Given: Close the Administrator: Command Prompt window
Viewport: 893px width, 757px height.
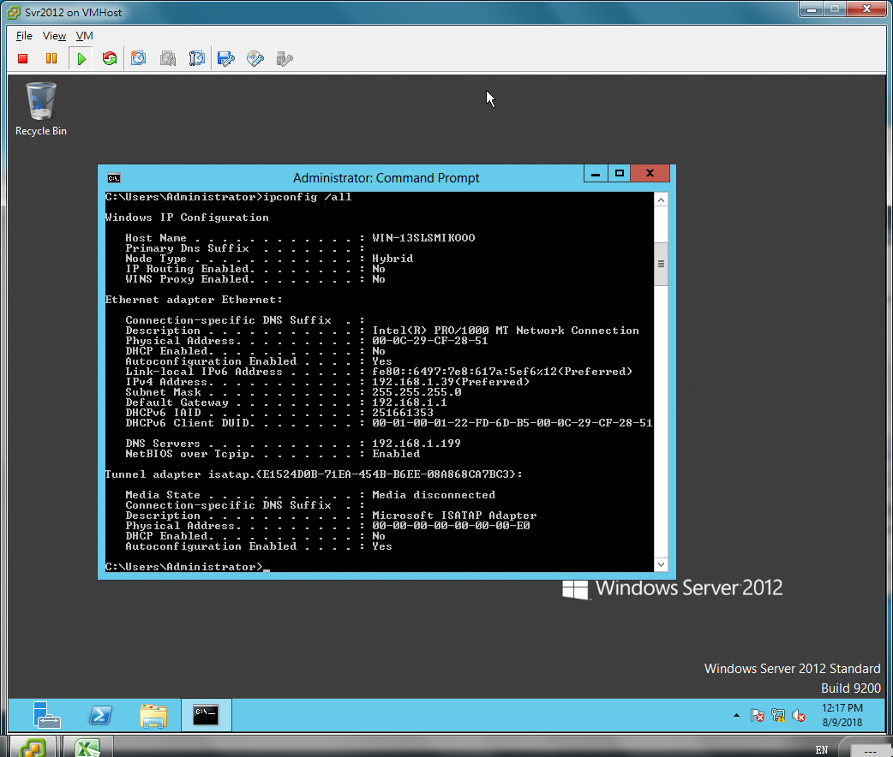Looking at the screenshot, I should [650, 174].
